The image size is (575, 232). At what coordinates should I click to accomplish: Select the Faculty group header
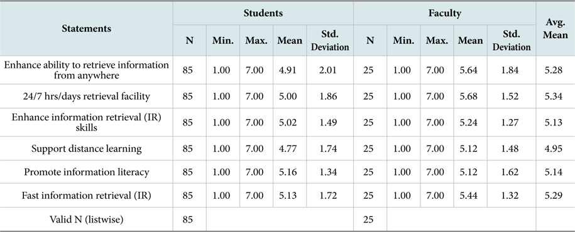point(444,13)
